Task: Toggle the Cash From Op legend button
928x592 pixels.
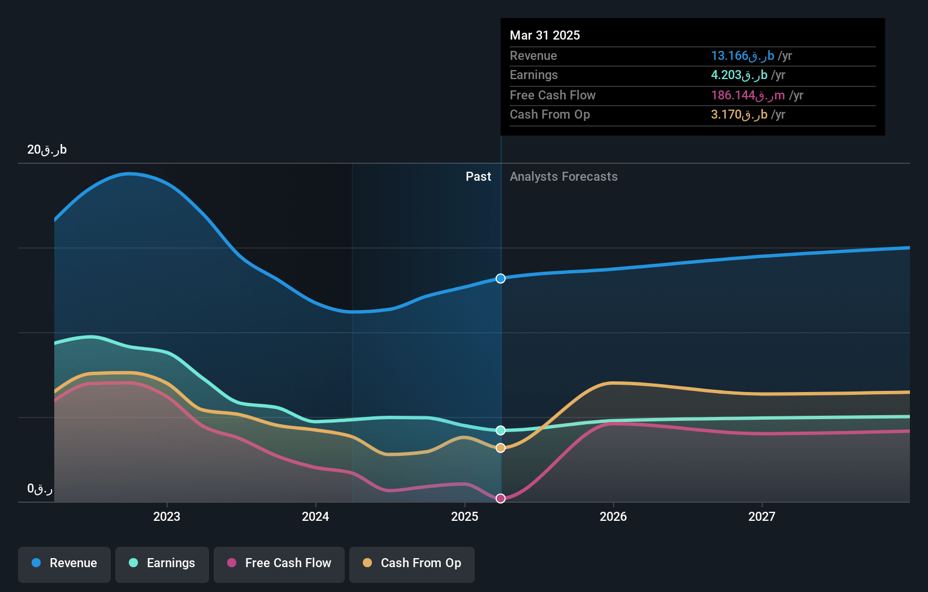Action: [x=412, y=564]
